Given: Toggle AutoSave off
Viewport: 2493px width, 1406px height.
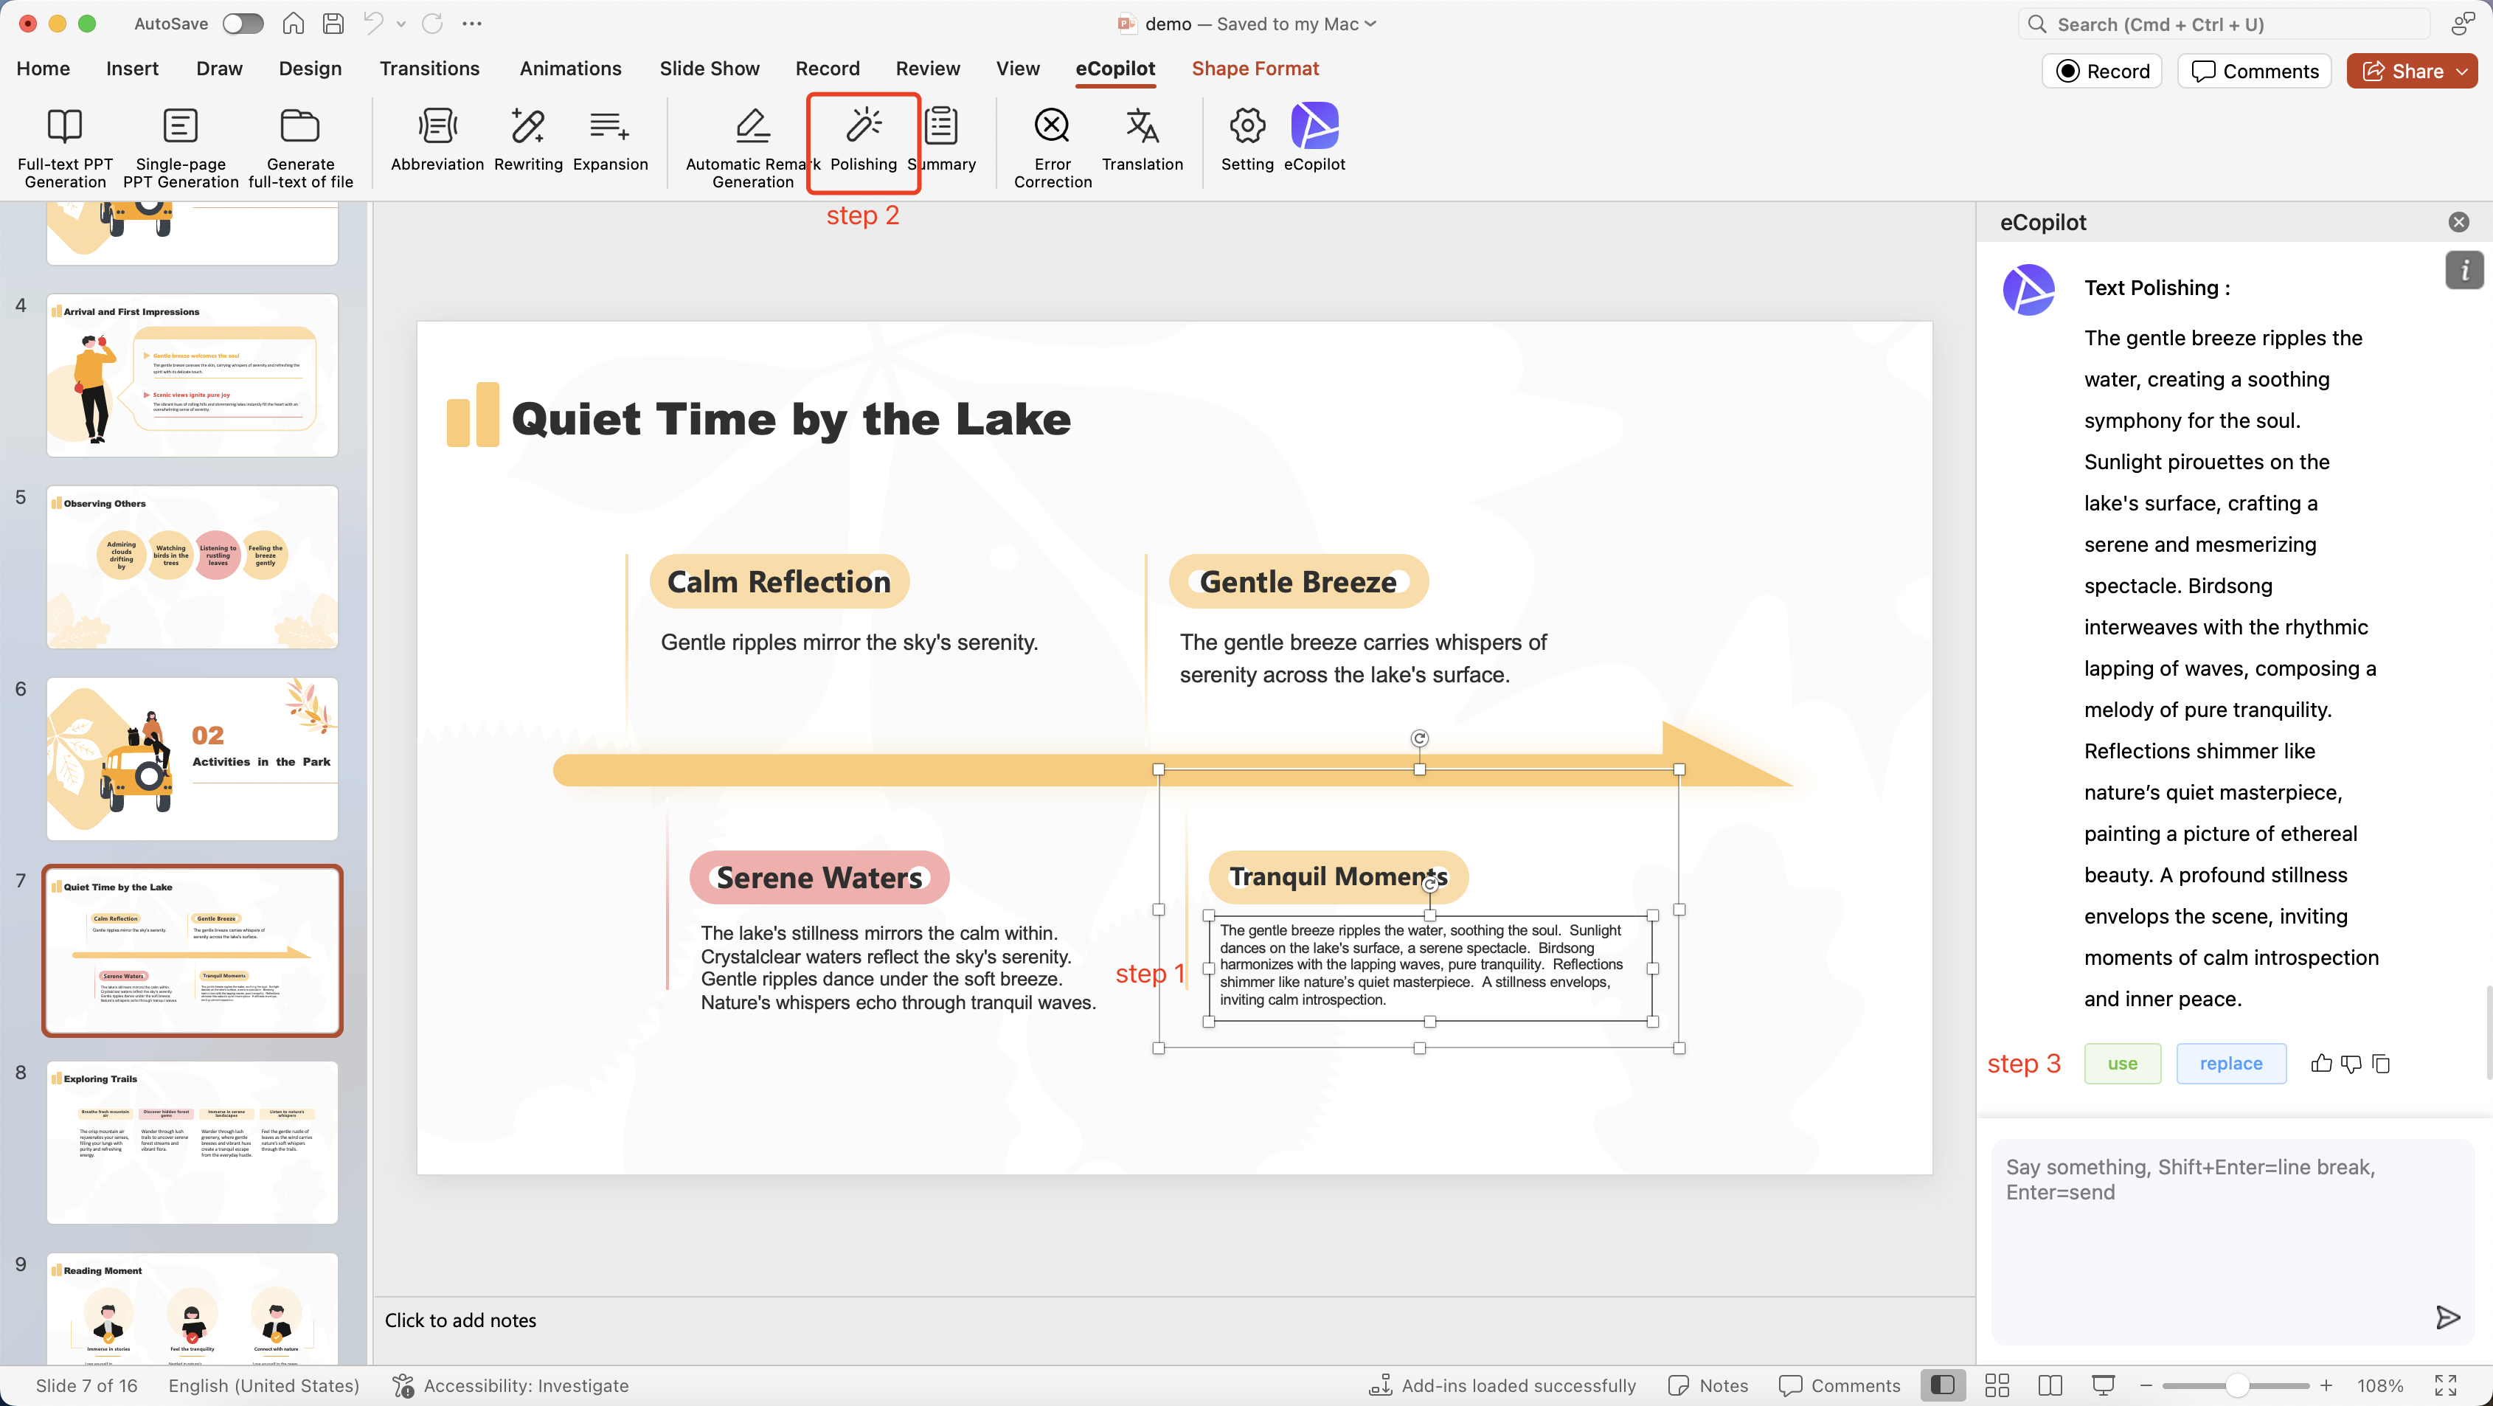Looking at the screenshot, I should (242, 23).
